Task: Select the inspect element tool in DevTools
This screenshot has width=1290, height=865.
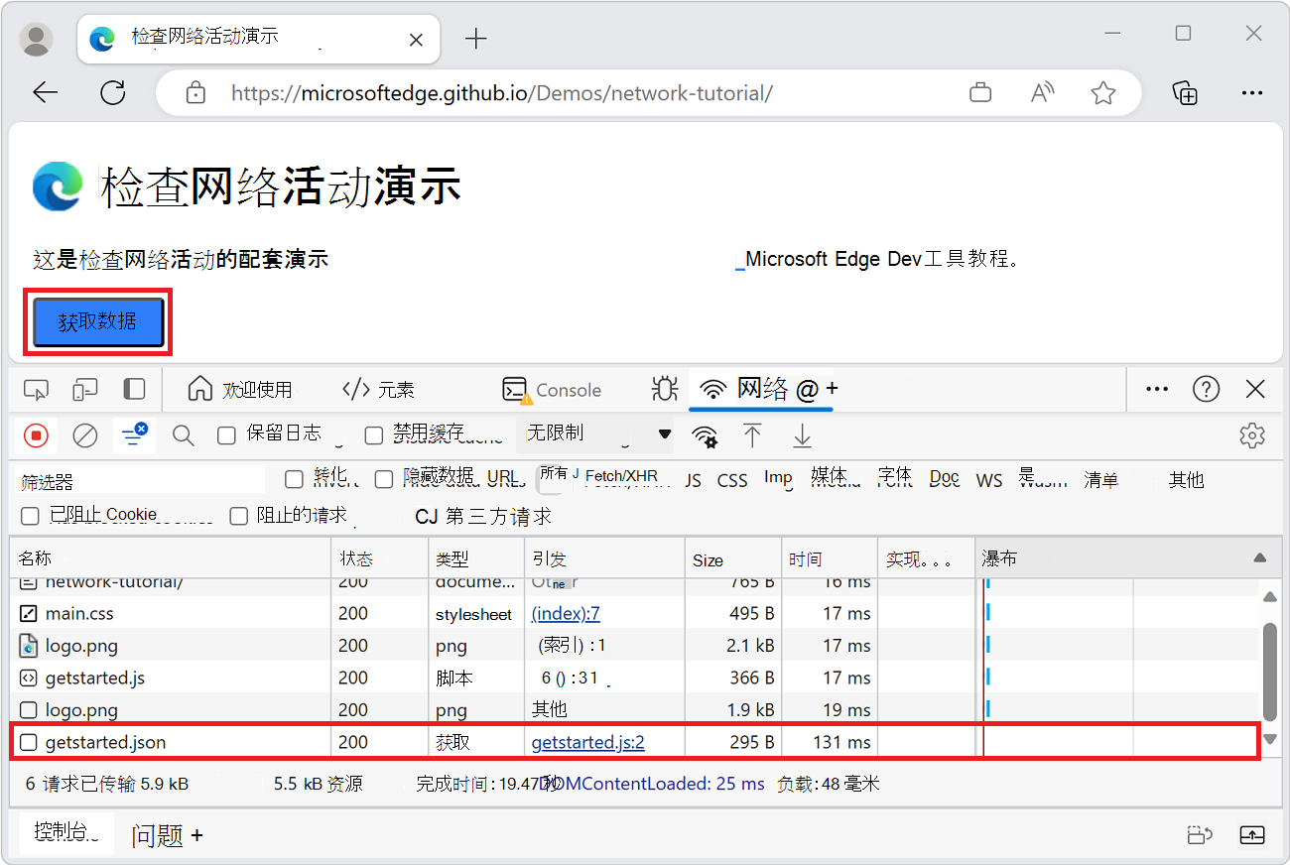Action: coord(37,389)
